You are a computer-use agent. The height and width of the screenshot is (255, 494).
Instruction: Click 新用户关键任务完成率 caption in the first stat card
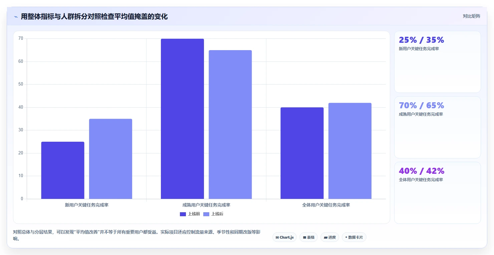pos(419,49)
